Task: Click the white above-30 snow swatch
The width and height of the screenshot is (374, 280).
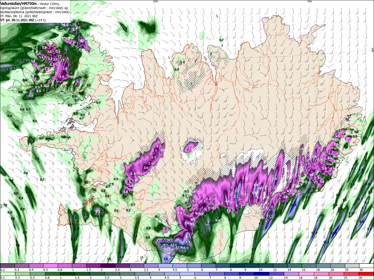Action: (x=366, y=266)
